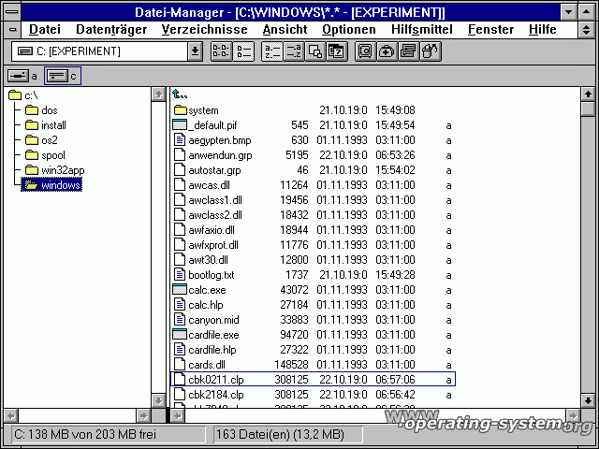Click status text 'C: 138 MB von 203 MB frei'
The image size is (599, 449).
[x=85, y=434]
